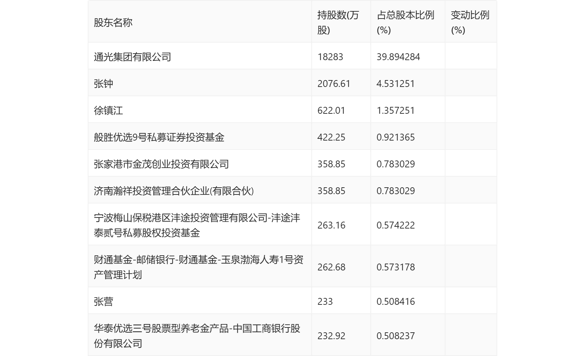
Task: Click the holding value 232.92
Action: tap(331, 336)
